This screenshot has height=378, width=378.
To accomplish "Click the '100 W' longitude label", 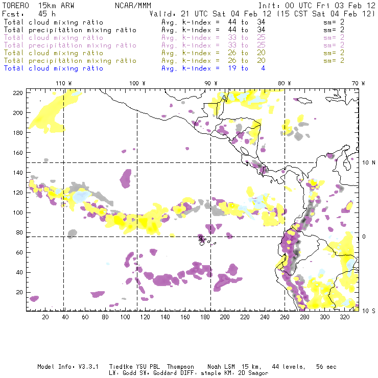I will click(137, 83).
